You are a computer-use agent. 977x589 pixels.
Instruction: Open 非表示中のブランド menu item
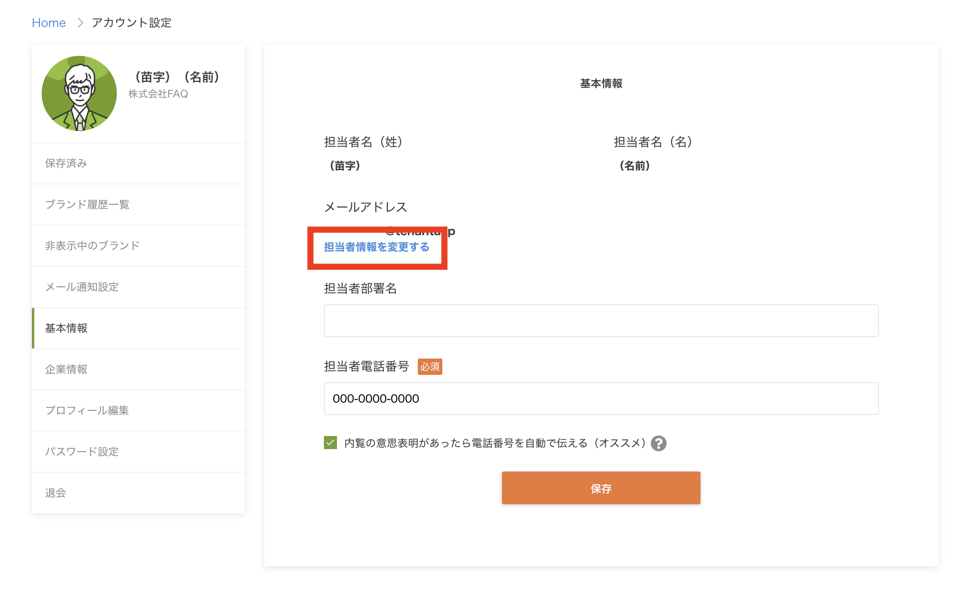[92, 246]
